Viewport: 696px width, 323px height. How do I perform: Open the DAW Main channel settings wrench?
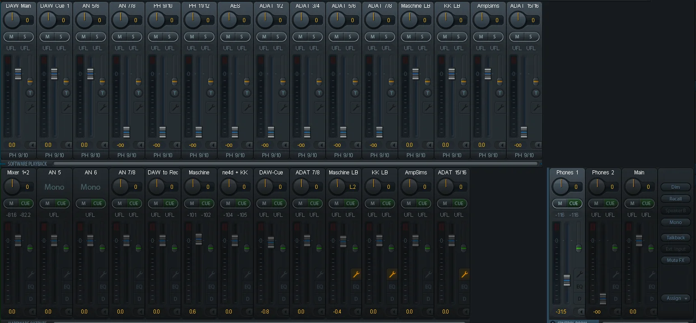tap(30, 108)
